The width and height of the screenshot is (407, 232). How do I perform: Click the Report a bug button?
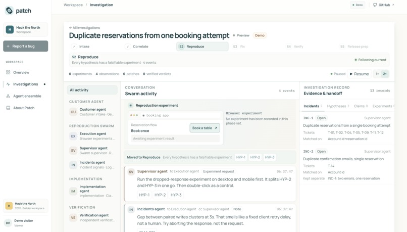25,46
